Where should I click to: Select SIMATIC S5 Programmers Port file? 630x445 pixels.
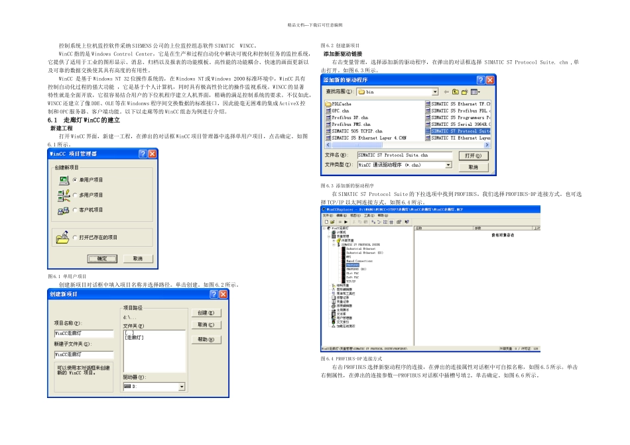tap(458, 118)
